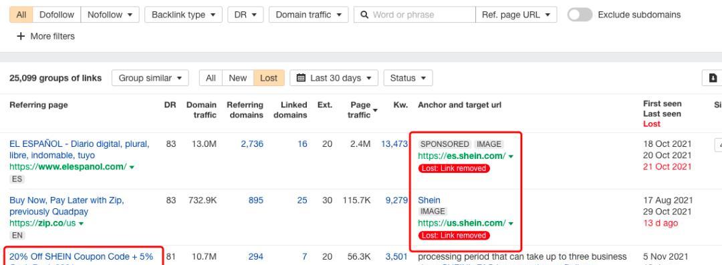
Task: Toggle the Exclude subdomains switch
Action: 580,15
